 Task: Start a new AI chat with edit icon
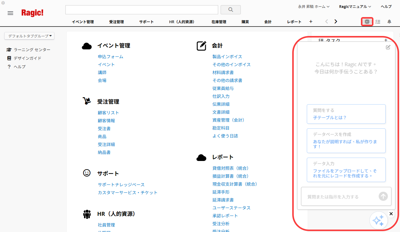tap(388, 47)
